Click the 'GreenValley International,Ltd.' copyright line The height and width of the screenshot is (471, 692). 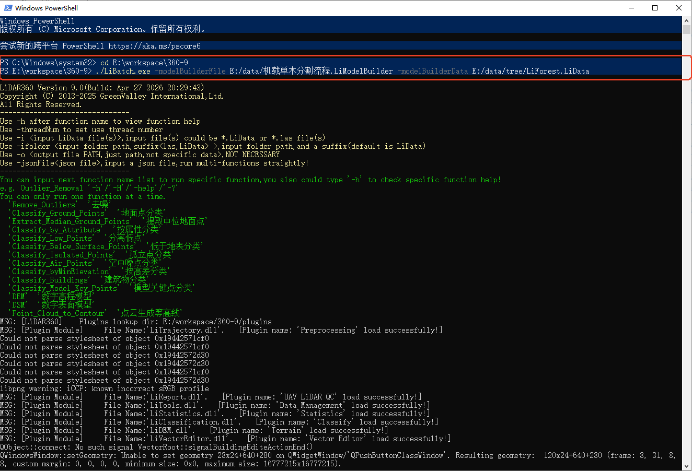pos(112,96)
